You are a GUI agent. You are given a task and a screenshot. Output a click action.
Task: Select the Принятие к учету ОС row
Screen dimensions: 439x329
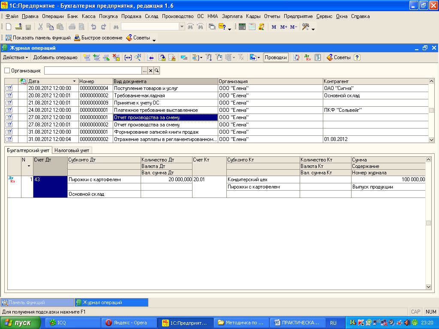tap(216, 103)
